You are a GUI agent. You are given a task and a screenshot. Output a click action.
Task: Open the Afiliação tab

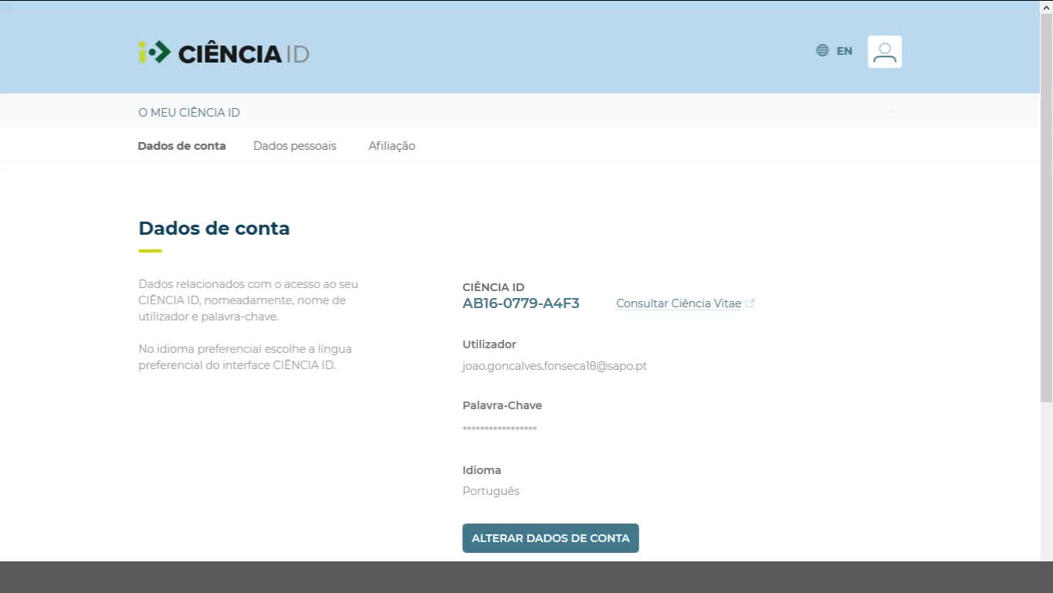coord(391,146)
